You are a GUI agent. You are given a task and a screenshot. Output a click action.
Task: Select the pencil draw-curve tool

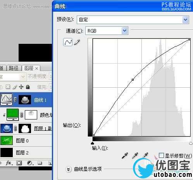[77, 42]
